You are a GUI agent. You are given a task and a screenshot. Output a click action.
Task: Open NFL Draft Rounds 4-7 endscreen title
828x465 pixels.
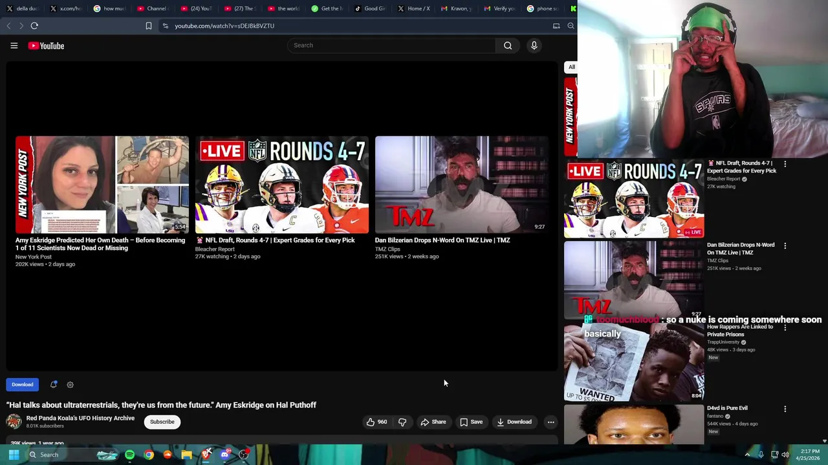(x=275, y=240)
